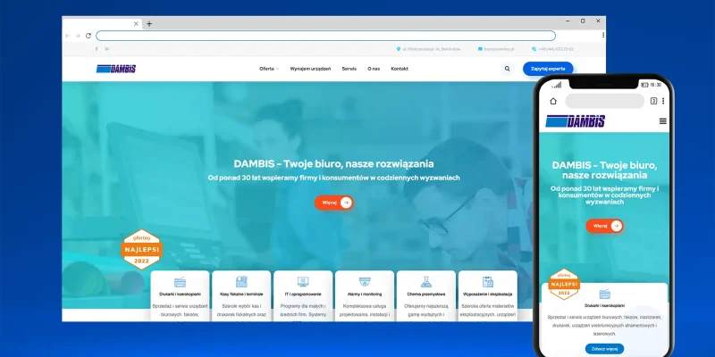The image size is (715, 357).
Task: Click the Chemia przemysłowa flask icon
Action: (x=426, y=282)
